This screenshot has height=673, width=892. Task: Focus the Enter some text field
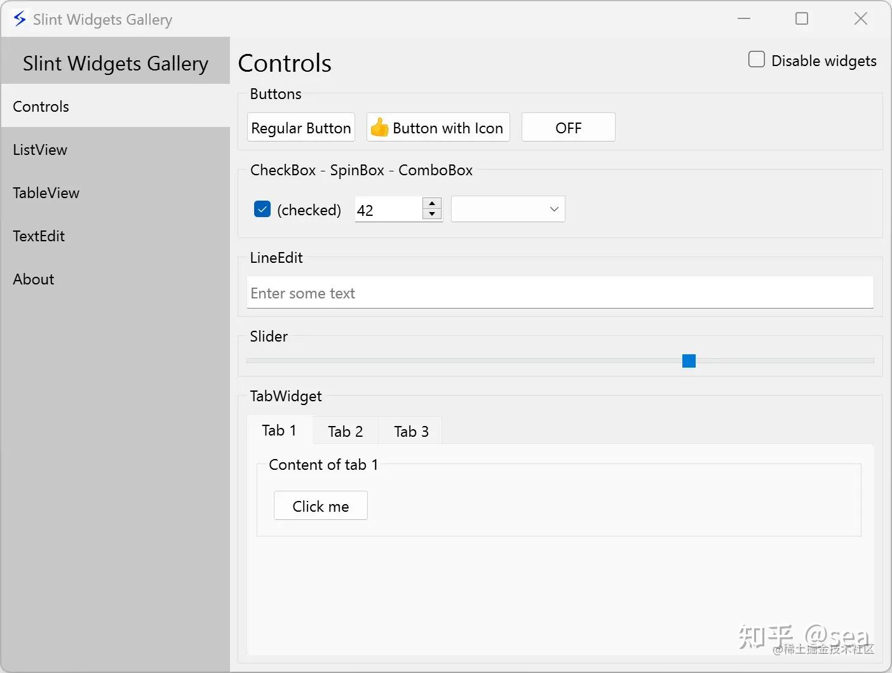pyautogui.click(x=559, y=293)
